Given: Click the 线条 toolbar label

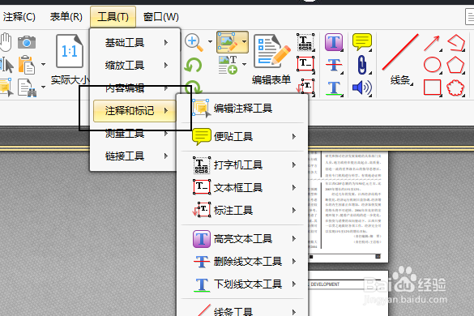Looking at the screenshot, I should tap(400, 80).
